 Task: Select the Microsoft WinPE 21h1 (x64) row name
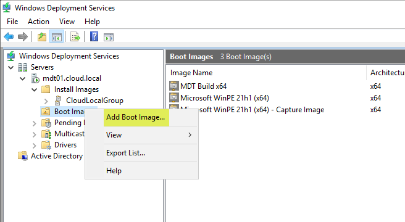[x=225, y=98]
